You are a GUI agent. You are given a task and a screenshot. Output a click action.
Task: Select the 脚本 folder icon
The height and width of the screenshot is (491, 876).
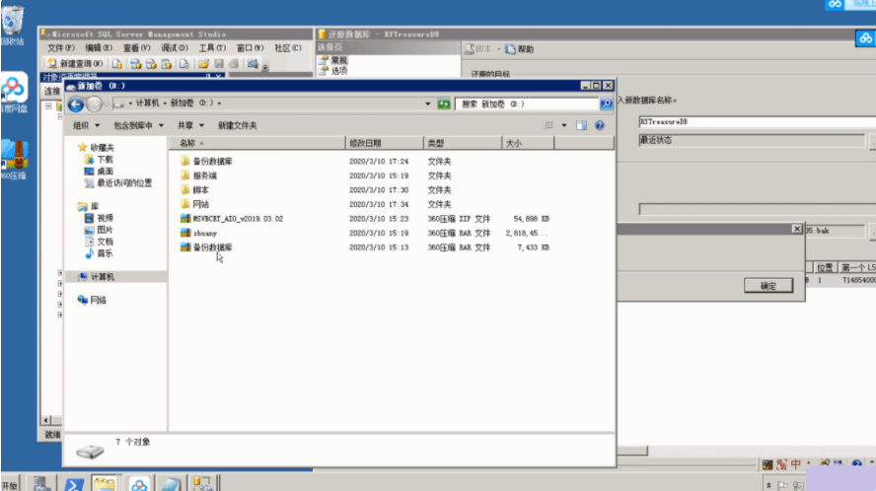pyautogui.click(x=185, y=190)
